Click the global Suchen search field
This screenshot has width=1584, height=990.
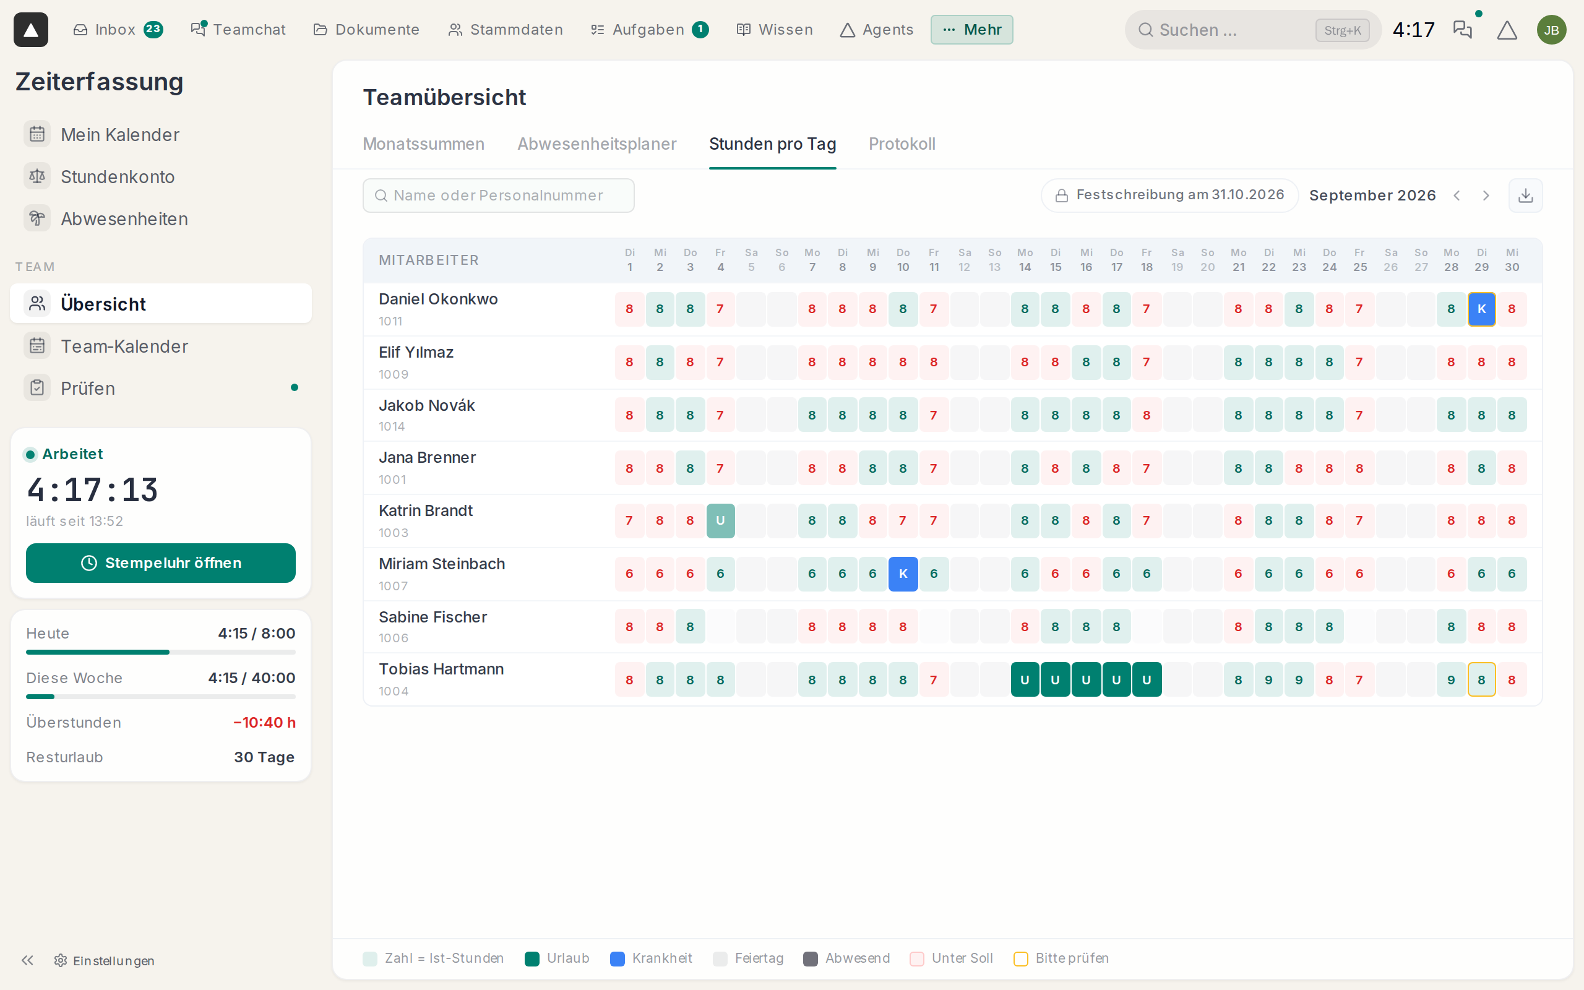(1252, 30)
